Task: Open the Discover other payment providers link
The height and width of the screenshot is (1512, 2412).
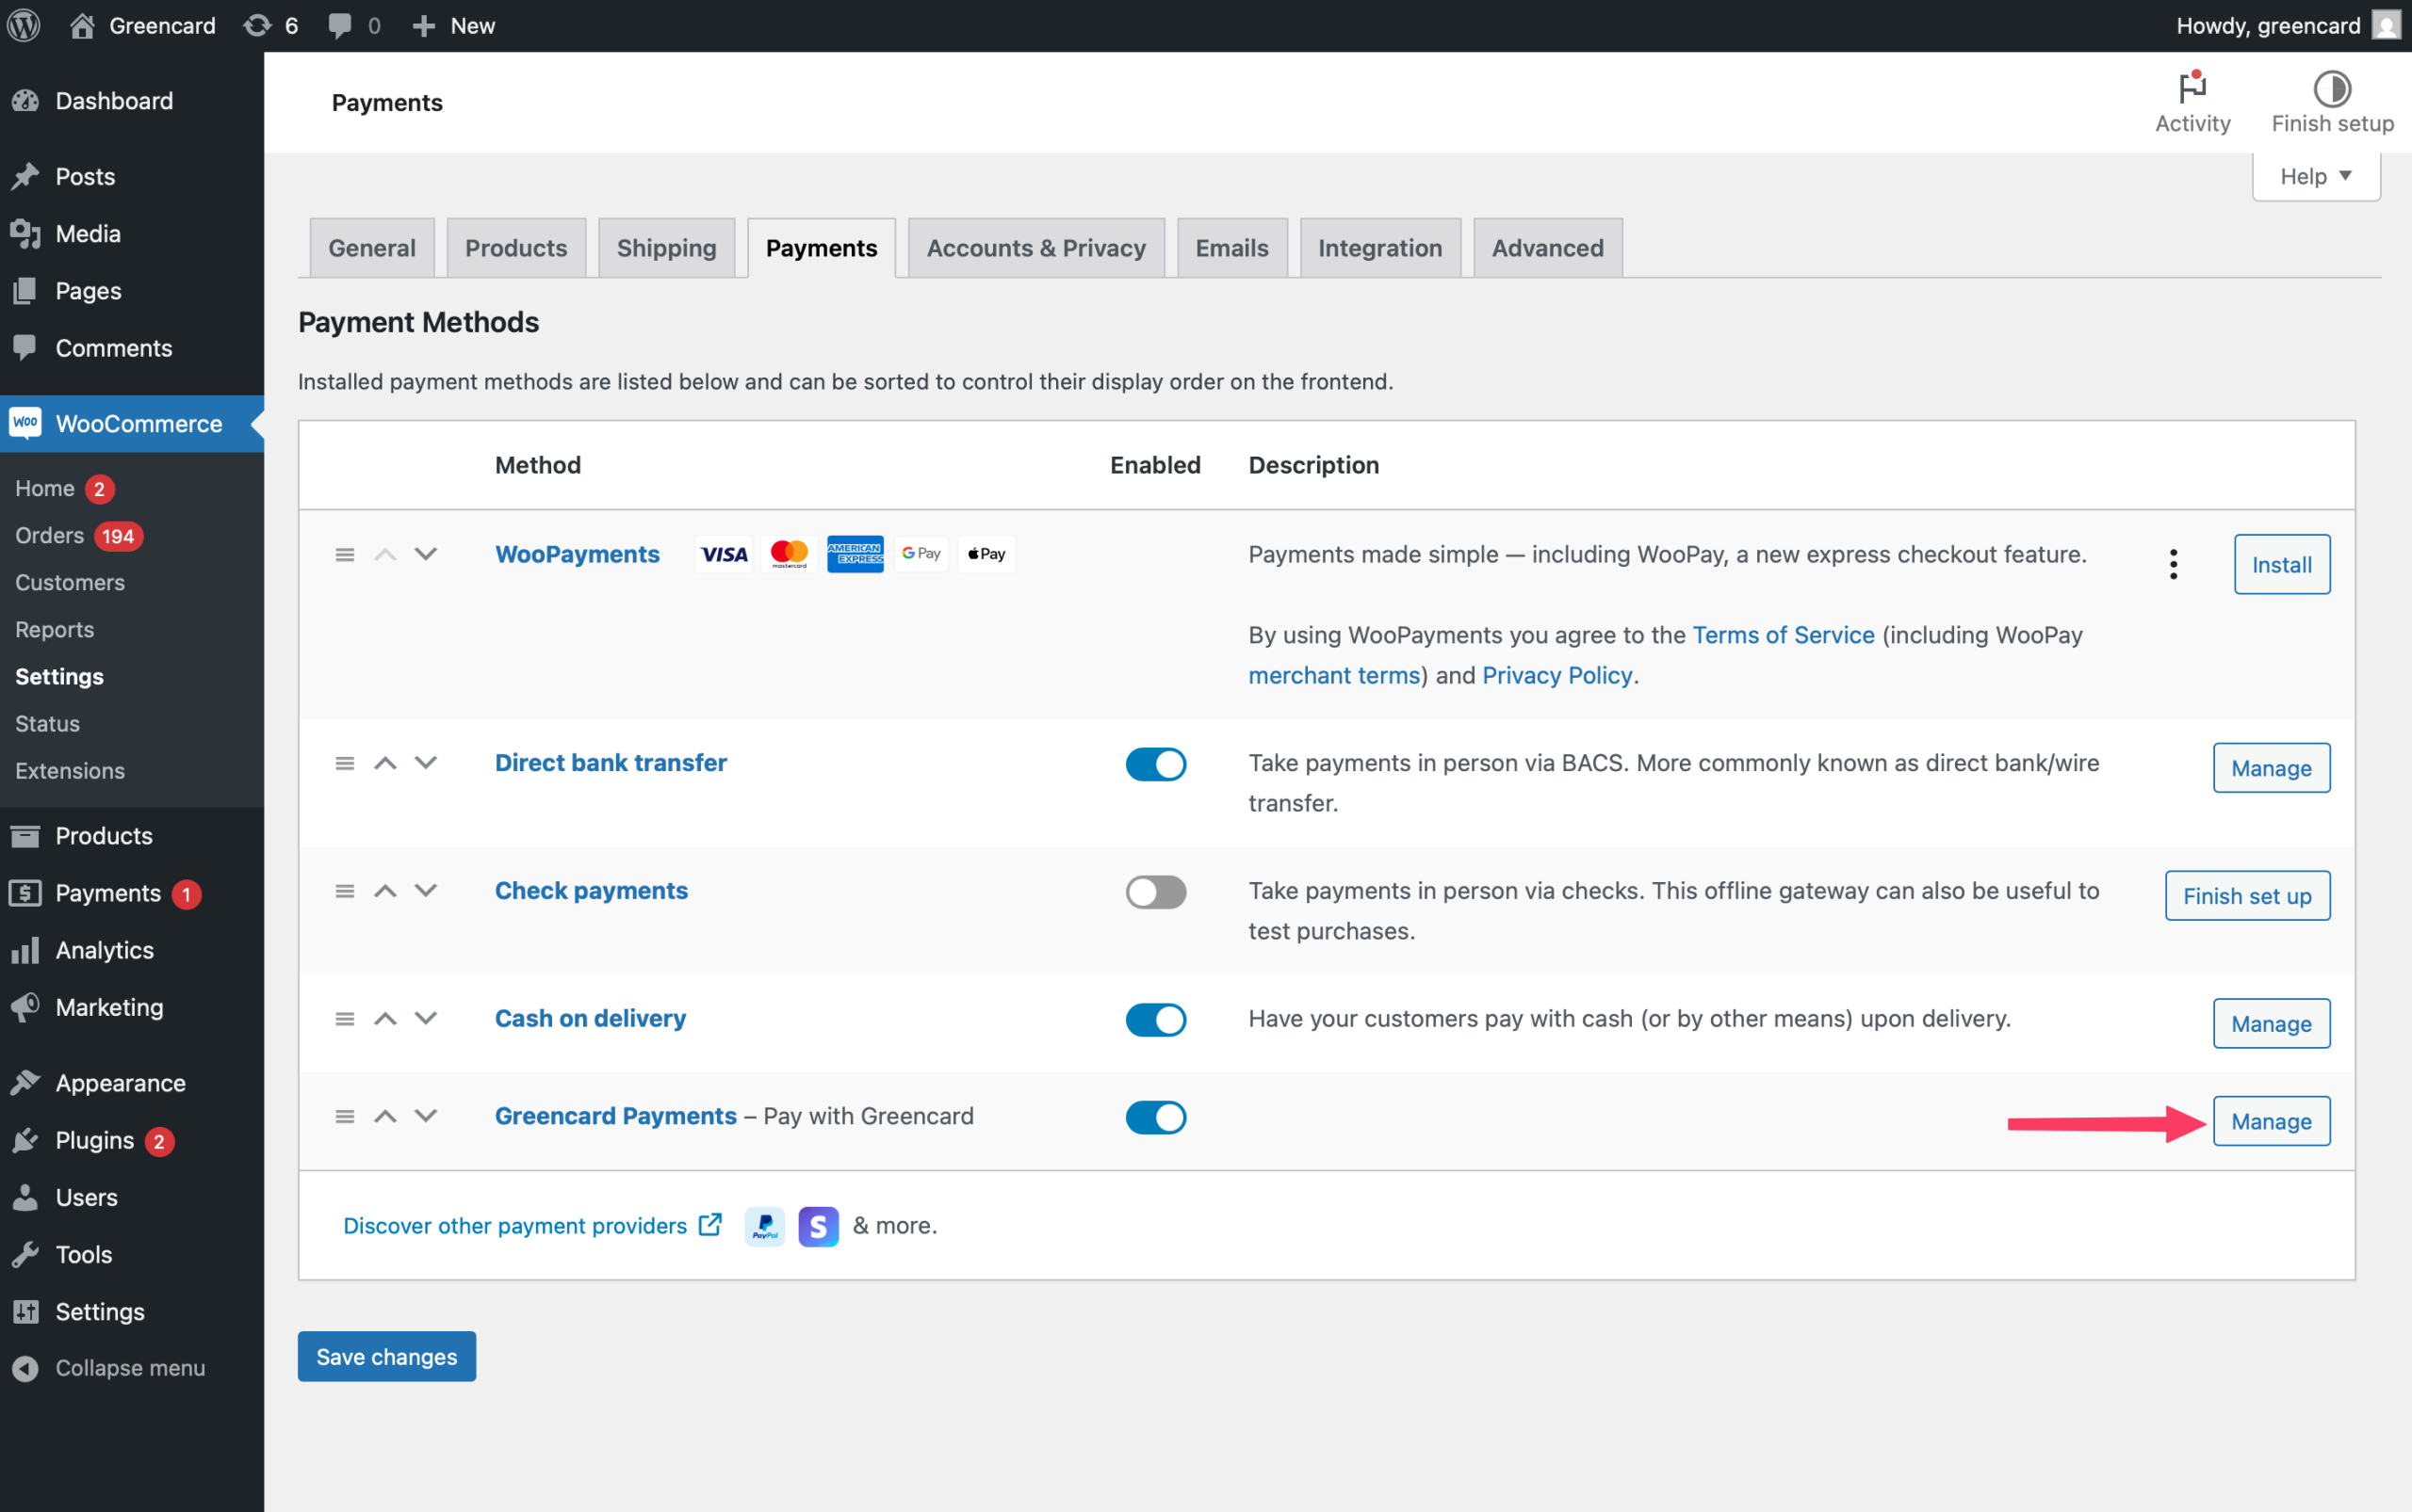Action: click(x=514, y=1225)
